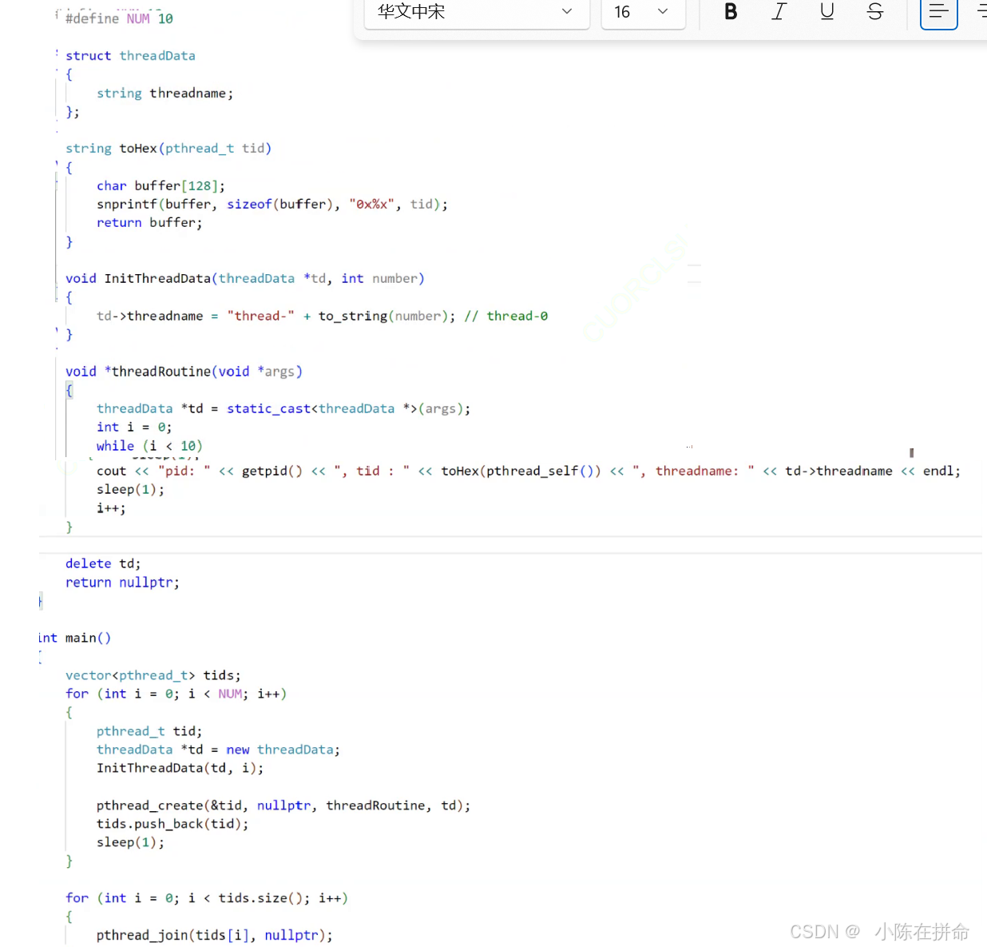The height and width of the screenshot is (947, 987).
Task: Click the "#define NUM 10" line
Action: [119, 18]
